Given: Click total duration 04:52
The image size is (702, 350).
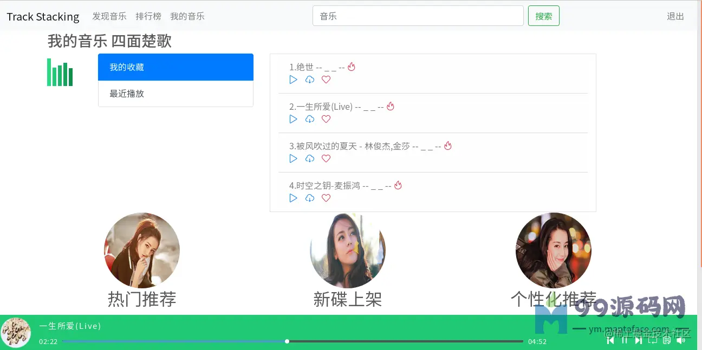Looking at the screenshot, I should (537, 341).
